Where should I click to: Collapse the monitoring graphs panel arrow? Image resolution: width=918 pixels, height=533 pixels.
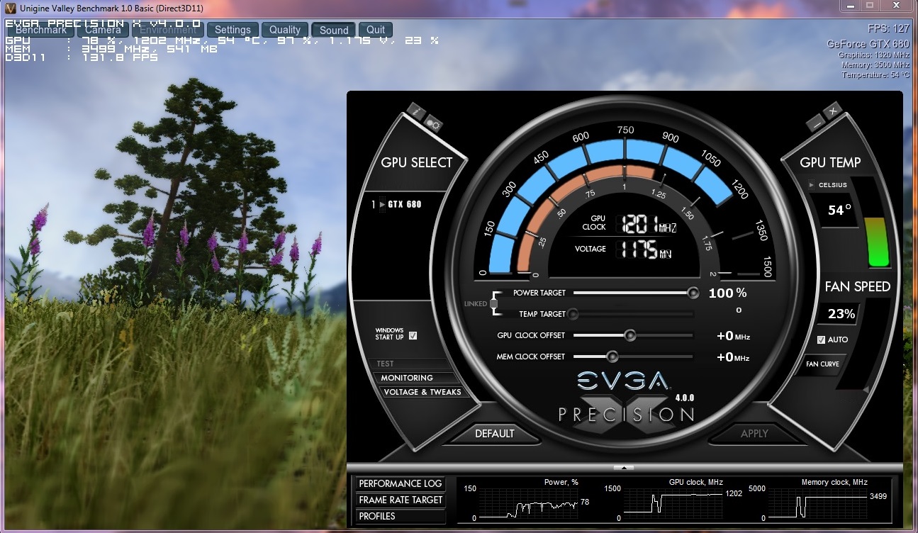click(x=623, y=467)
